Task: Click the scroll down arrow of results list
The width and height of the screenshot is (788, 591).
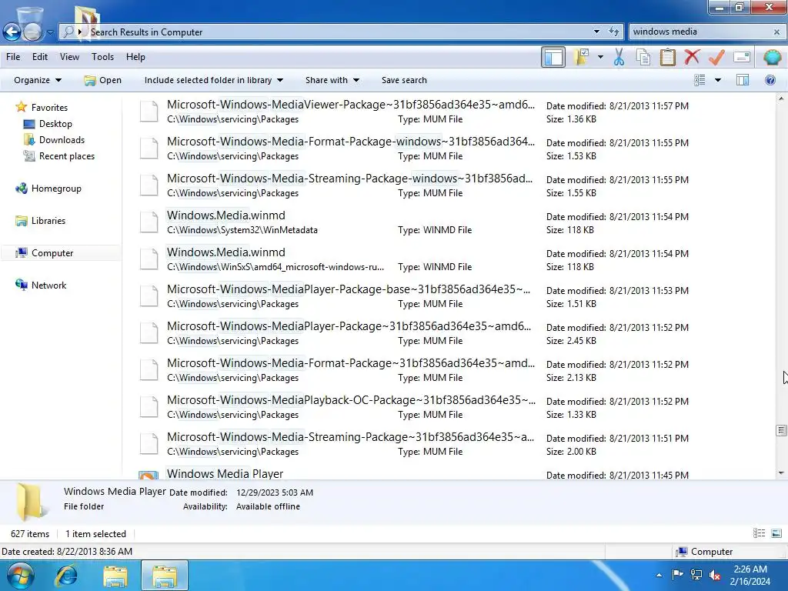Action: 781,472
